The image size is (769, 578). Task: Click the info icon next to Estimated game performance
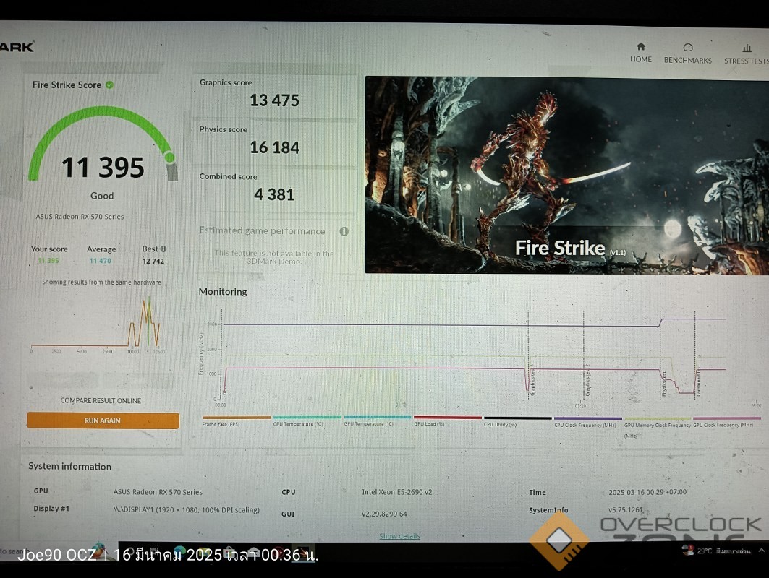click(344, 231)
